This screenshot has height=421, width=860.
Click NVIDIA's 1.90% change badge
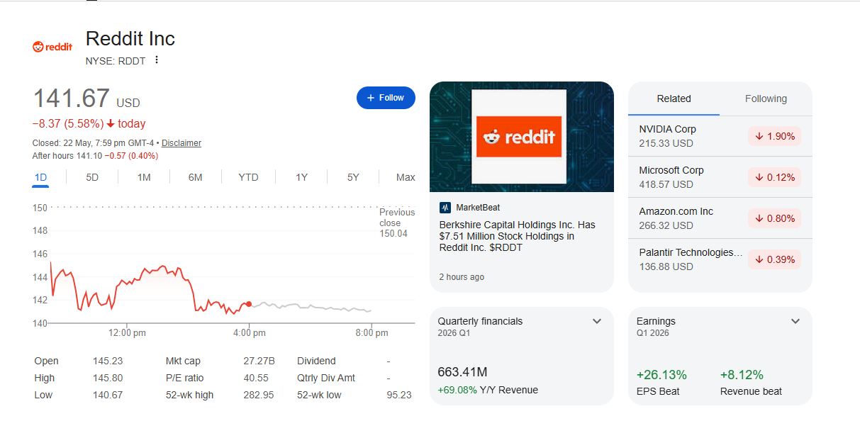pyautogui.click(x=774, y=136)
